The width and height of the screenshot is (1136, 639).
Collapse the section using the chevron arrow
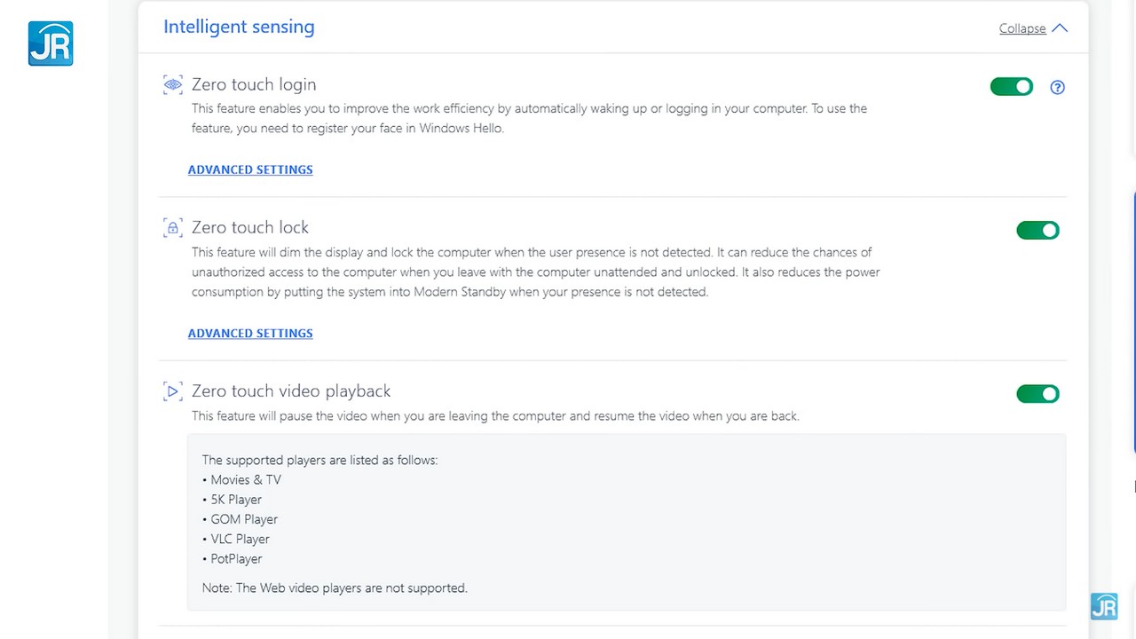[1060, 28]
